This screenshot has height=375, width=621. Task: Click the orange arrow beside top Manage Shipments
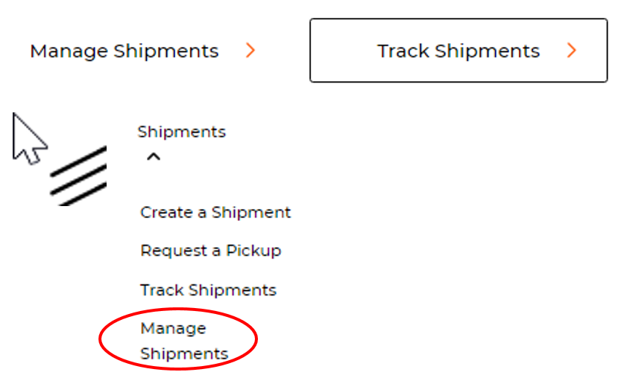(x=250, y=51)
